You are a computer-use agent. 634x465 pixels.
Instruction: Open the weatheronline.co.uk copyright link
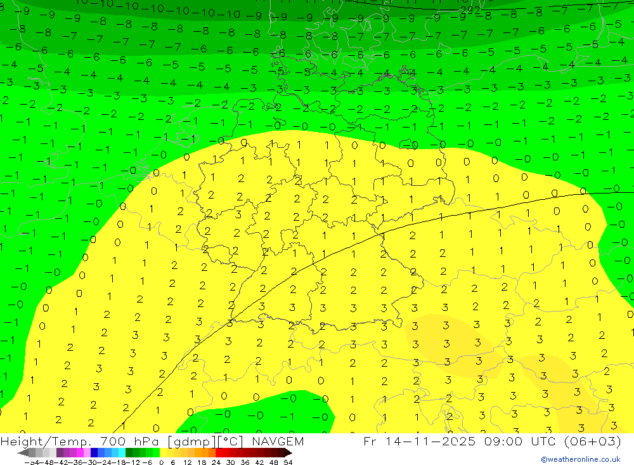tap(580, 459)
